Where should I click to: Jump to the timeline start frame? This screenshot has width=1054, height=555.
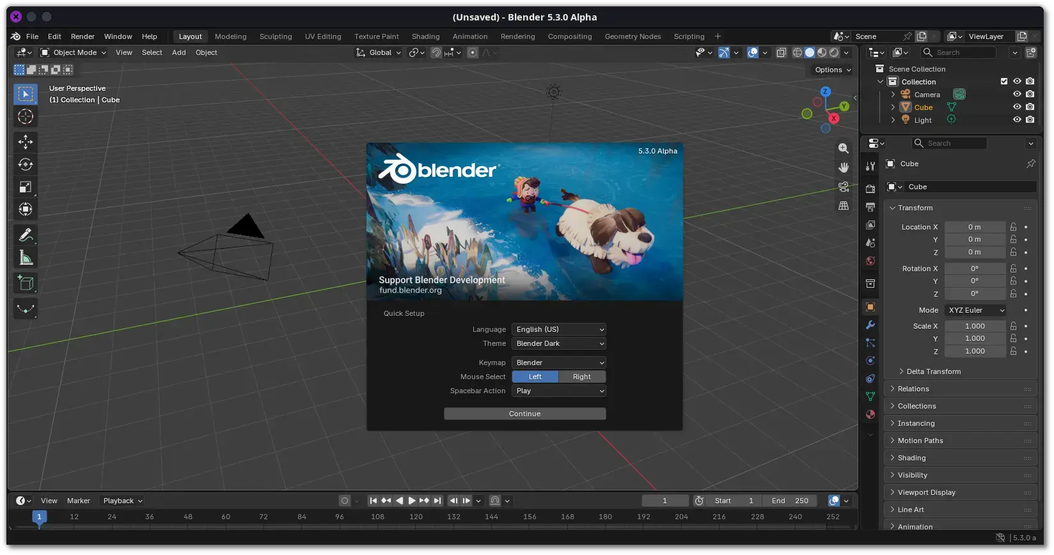(374, 501)
